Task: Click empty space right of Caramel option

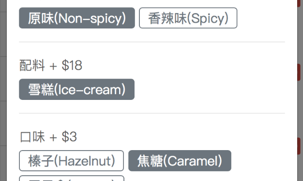Action: click(x=258, y=161)
